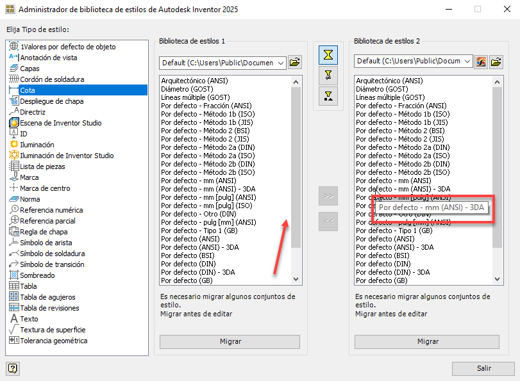Click the Cordón de soldadura icon
Viewport: 520px width, 381px height.
coord(13,79)
